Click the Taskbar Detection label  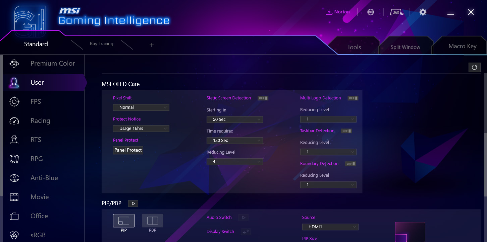tap(317, 131)
